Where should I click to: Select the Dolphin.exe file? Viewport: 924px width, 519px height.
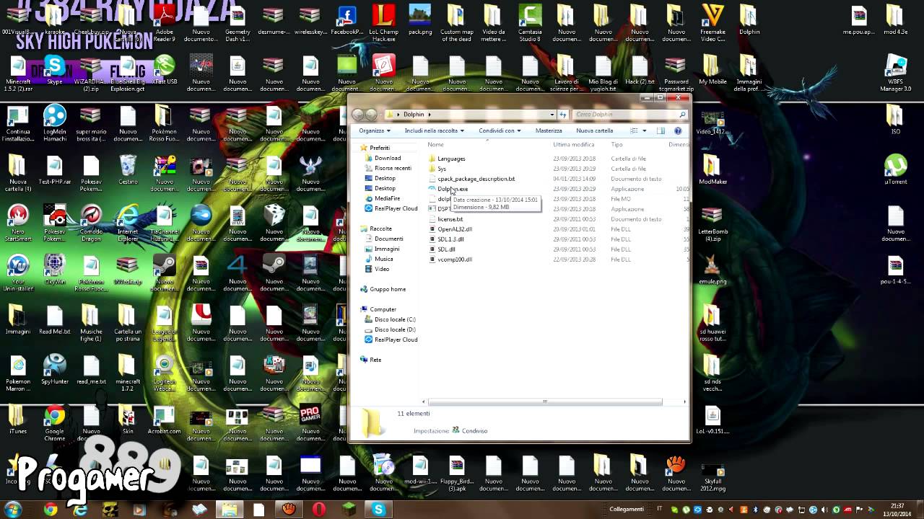click(452, 189)
